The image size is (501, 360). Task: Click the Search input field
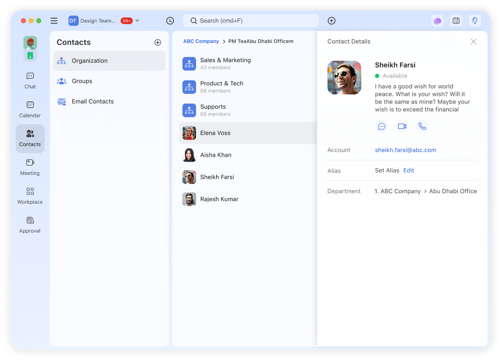[251, 21]
